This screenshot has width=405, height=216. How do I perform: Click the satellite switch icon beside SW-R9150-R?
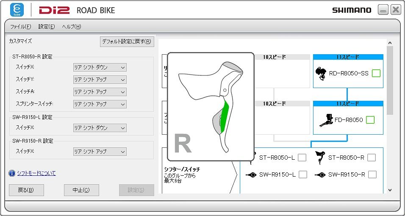[x=320, y=175]
